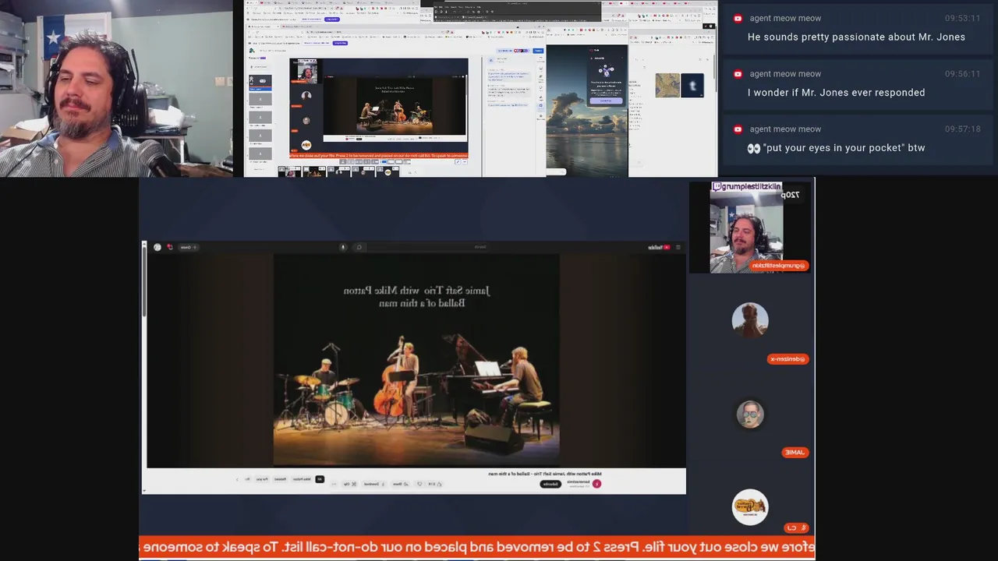Click the grumplestiltzkin webcam tile

point(750,228)
